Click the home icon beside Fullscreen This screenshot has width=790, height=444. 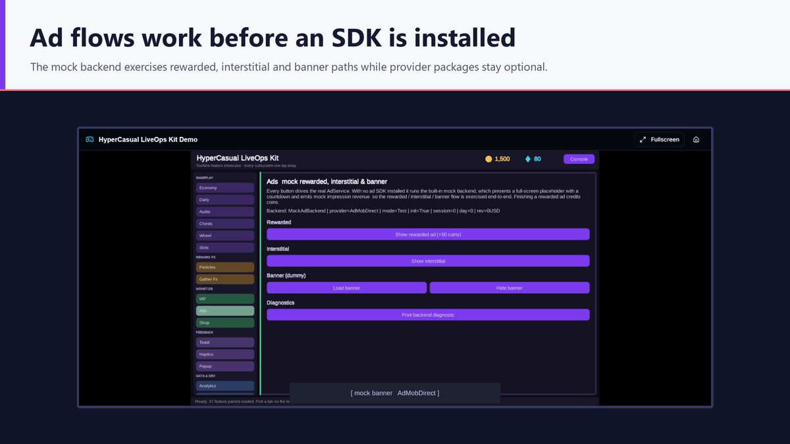696,139
